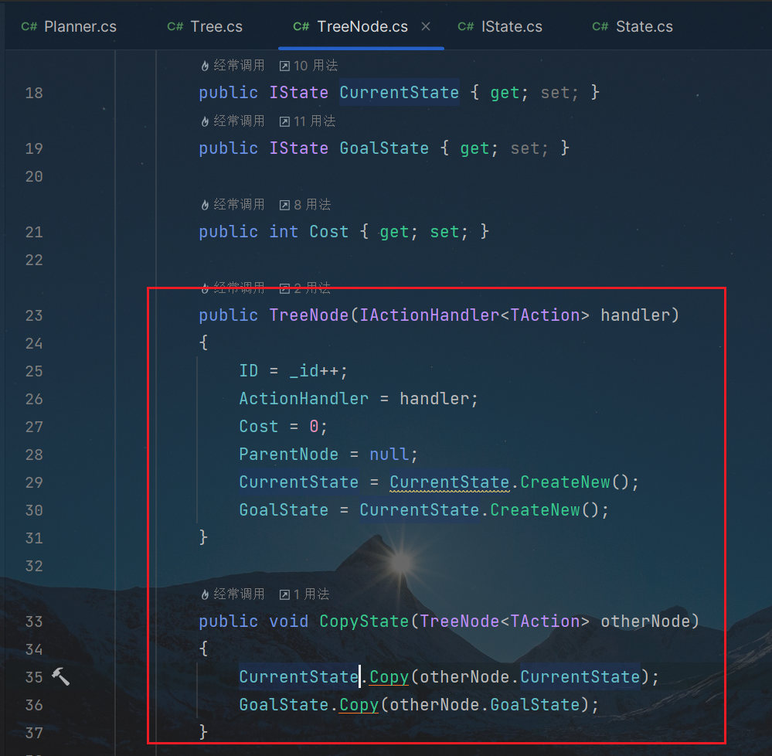Open the '8 用法' usages link above Cost
772x756 pixels.
(x=305, y=204)
